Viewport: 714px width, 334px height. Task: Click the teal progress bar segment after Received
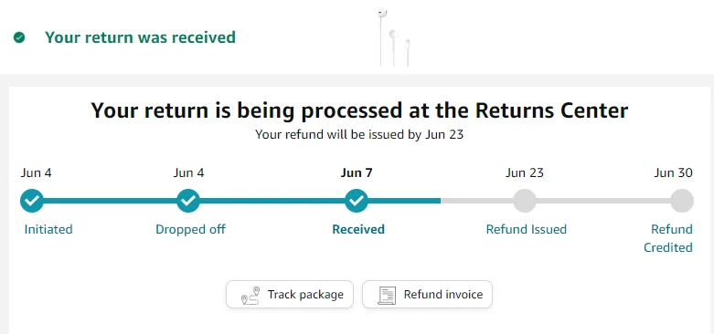[404, 201]
